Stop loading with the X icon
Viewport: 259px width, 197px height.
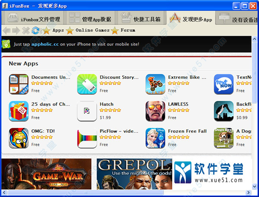(26, 31)
